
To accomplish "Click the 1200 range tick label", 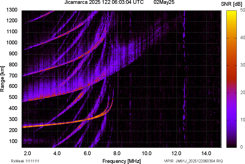I will (12, 20).
